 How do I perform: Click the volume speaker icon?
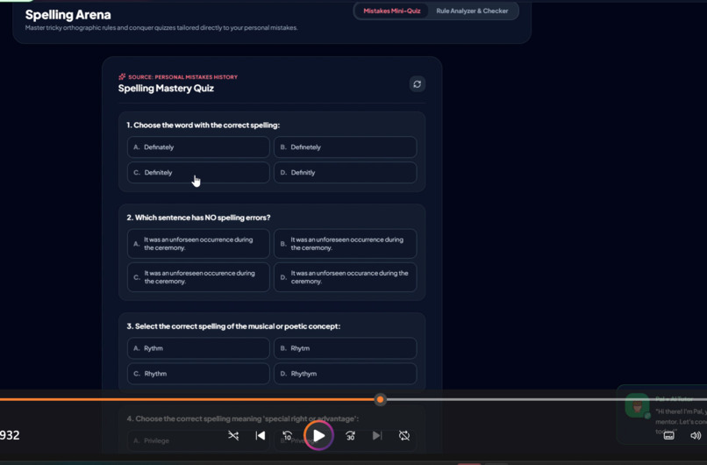[696, 435]
